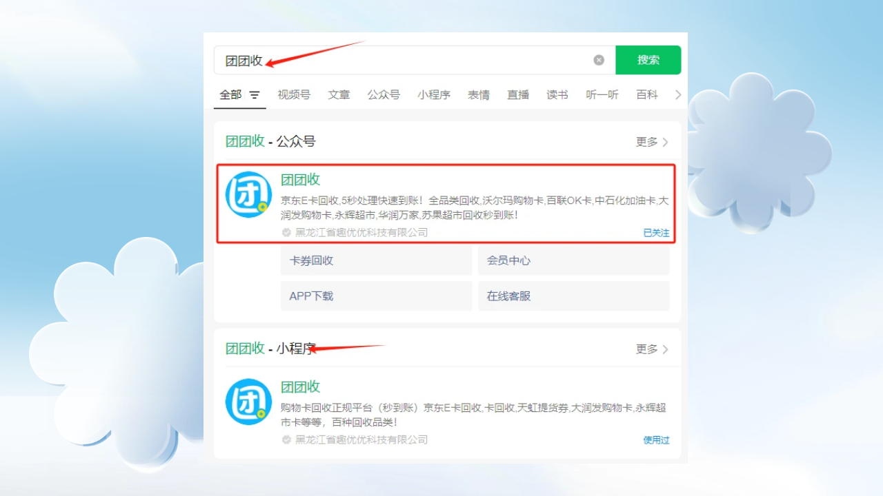Open the 在线客服 menu button
The width and height of the screenshot is (883, 496).
(x=574, y=296)
